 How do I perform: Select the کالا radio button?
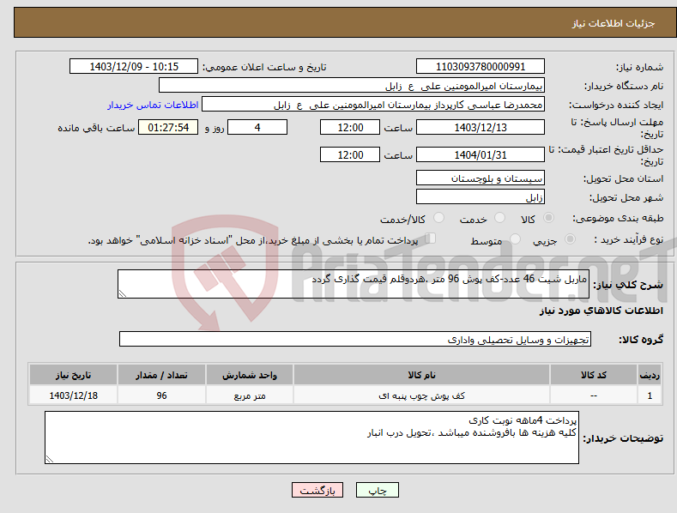[549, 218]
